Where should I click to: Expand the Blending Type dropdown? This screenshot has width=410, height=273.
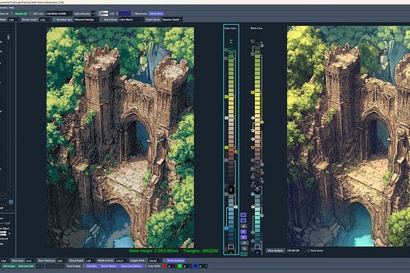(x=85, y=20)
